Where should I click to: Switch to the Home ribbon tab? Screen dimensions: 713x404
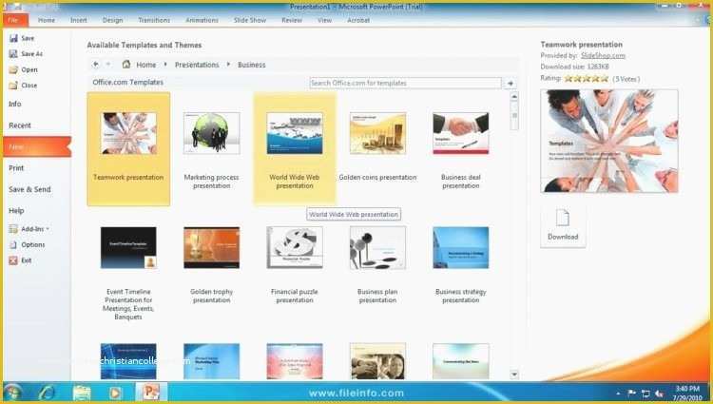47,20
